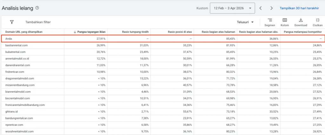Go to next date range arrow
This screenshot has width=325, height=135.
coord(271,8)
